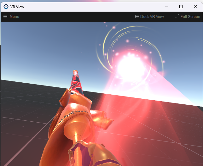203x166 pixels.
Task: Click the red staff tip
Action: point(75,74)
